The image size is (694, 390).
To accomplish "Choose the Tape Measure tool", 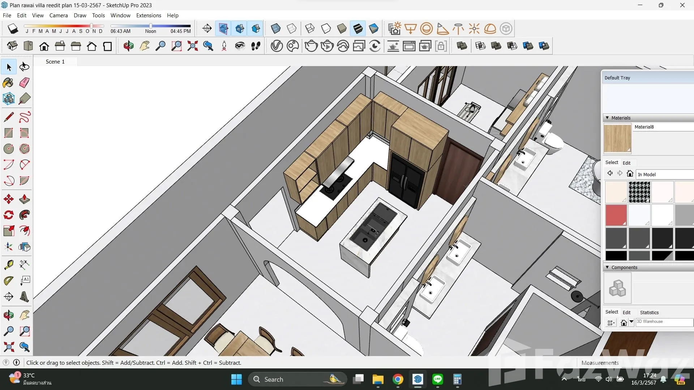I will click(x=8, y=265).
